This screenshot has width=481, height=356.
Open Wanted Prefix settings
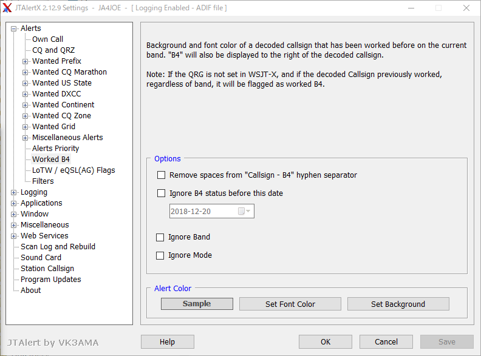pyautogui.click(x=56, y=61)
